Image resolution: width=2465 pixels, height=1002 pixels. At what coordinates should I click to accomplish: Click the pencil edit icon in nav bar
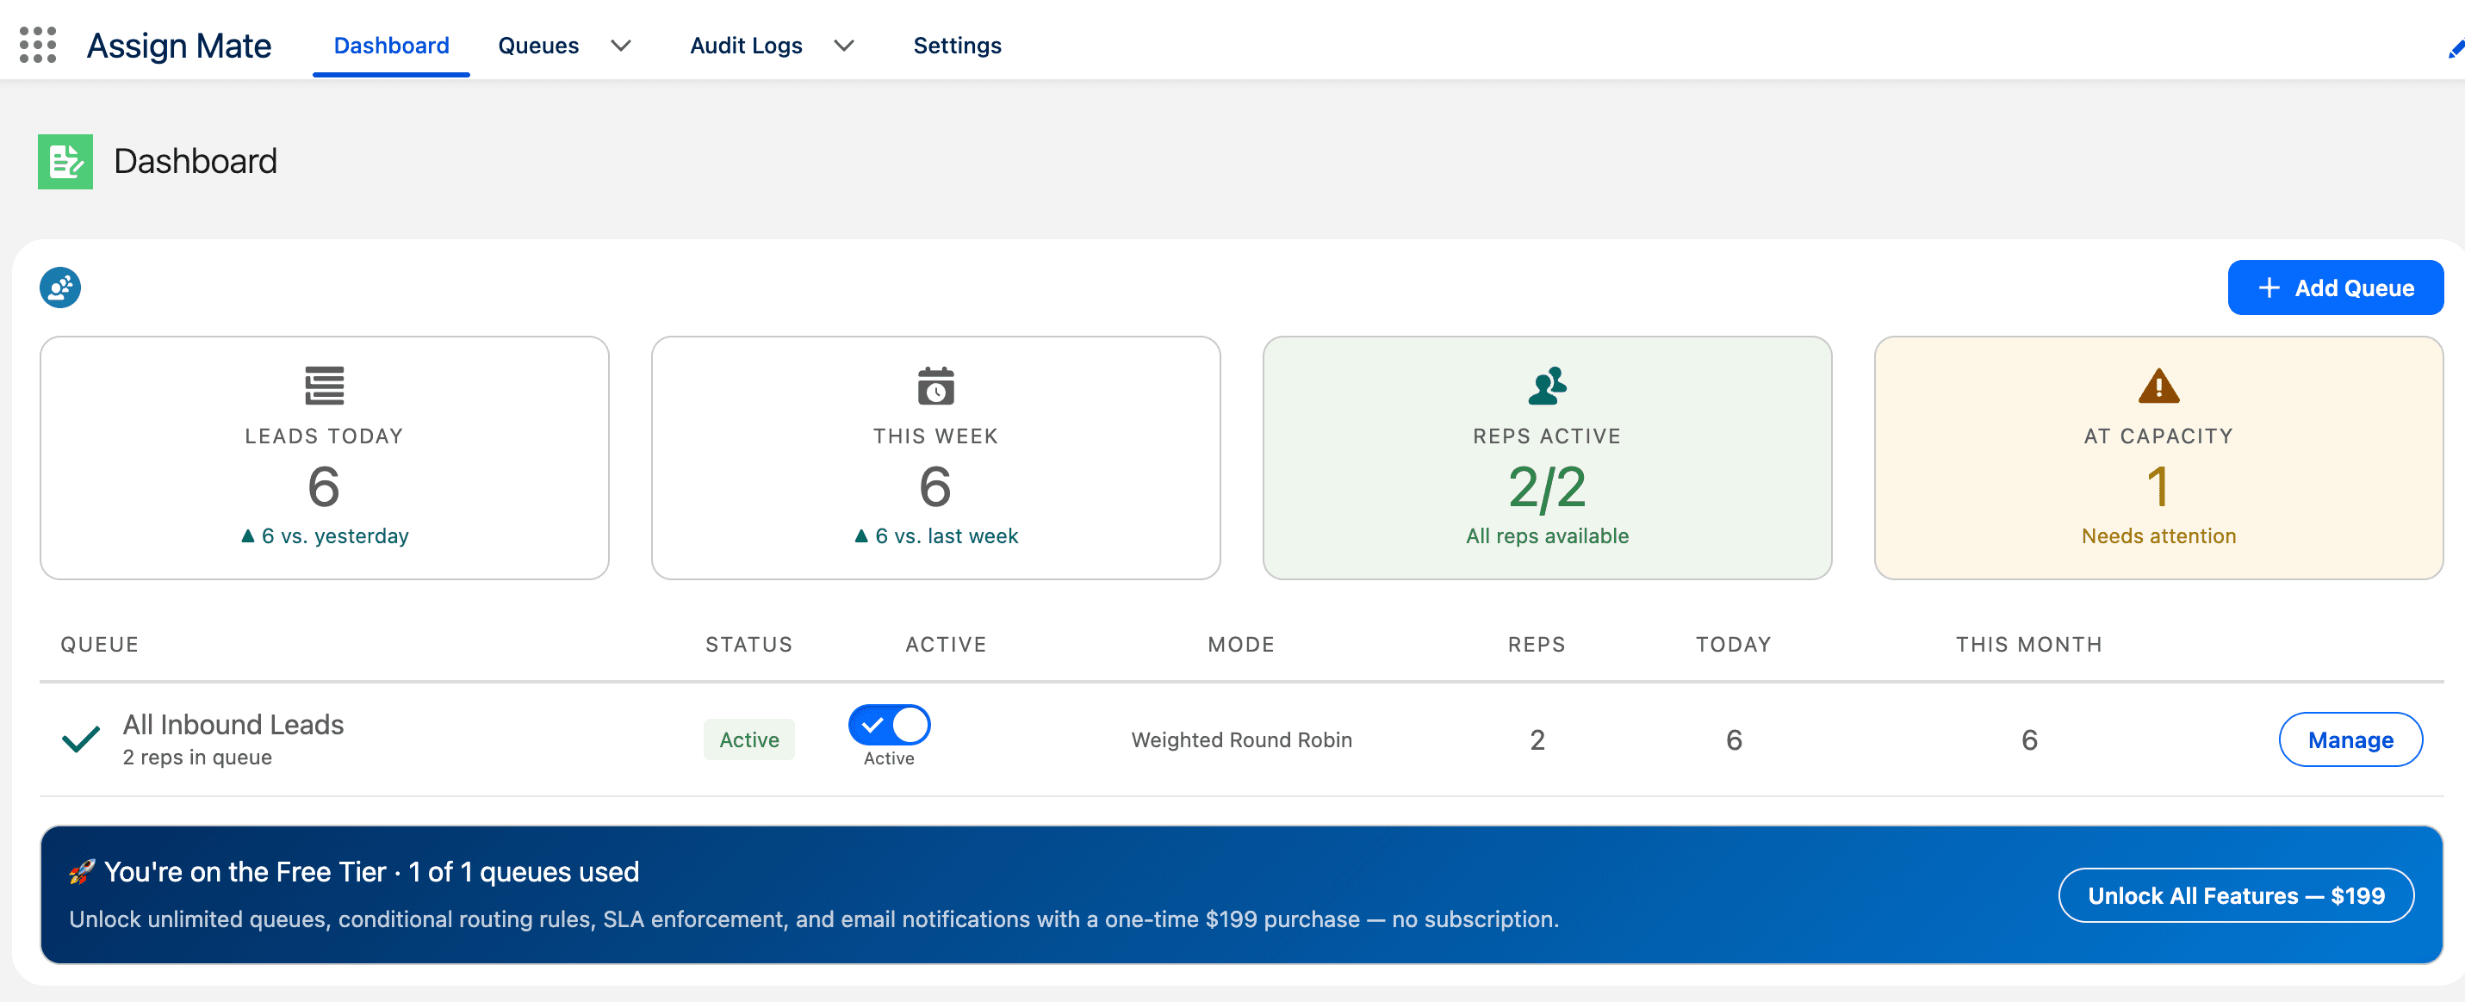(2456, 49)
